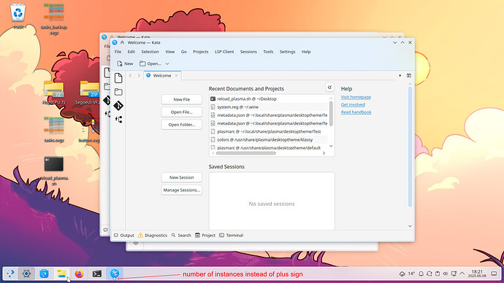The image size is (504, 283).
Task: Open quick tab switcher arrow in tab bar
Action: click(x=400, y=75)
